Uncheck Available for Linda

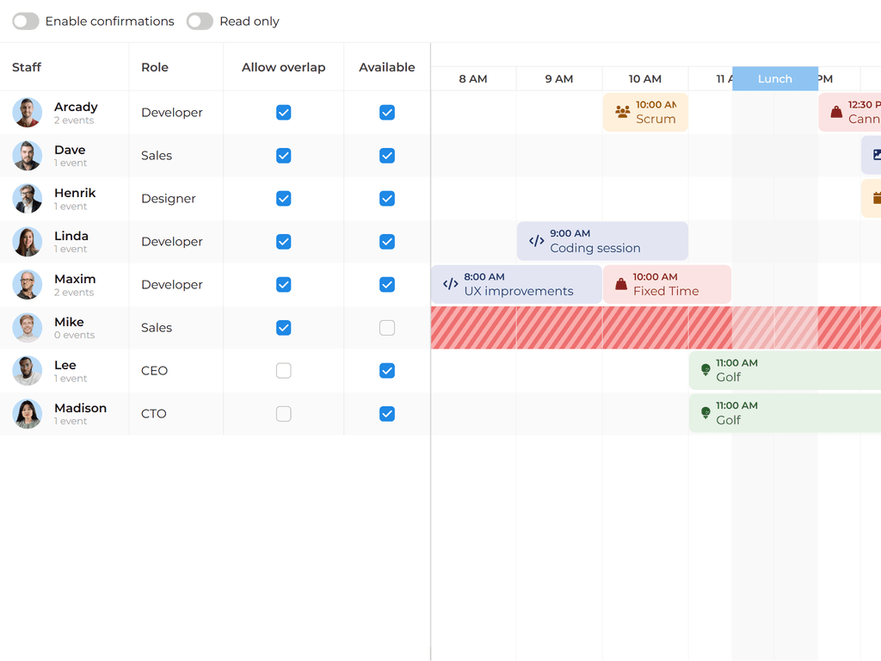[x=386, y=242]
